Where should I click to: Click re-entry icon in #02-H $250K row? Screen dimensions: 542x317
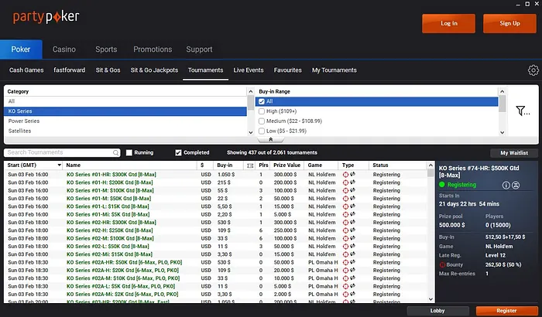tap(352, 230)
